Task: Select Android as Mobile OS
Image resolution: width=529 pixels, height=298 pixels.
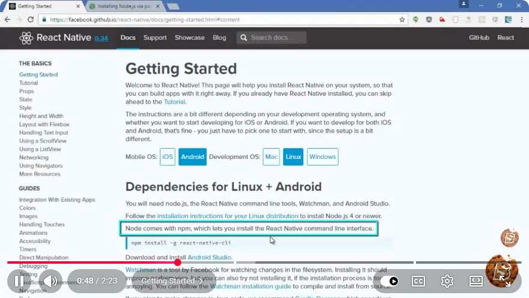Action: 192,157
